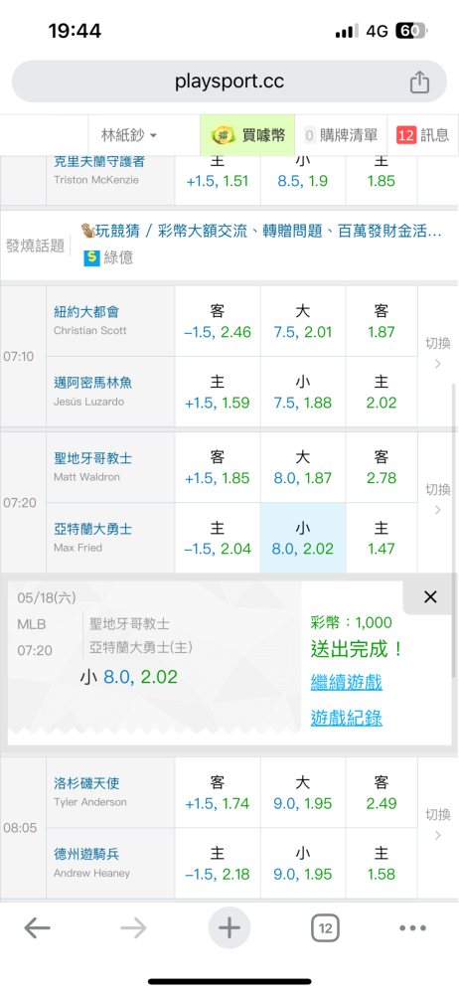Open 德州遊騎兵 team link
Image resolution: width=459 pixels, height=994 pixels.
coord(86,854)
